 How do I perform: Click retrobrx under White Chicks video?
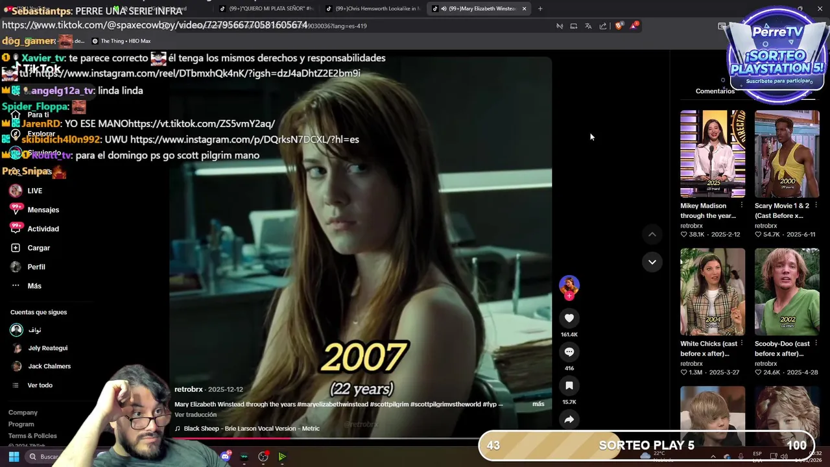tap(691, 364)
